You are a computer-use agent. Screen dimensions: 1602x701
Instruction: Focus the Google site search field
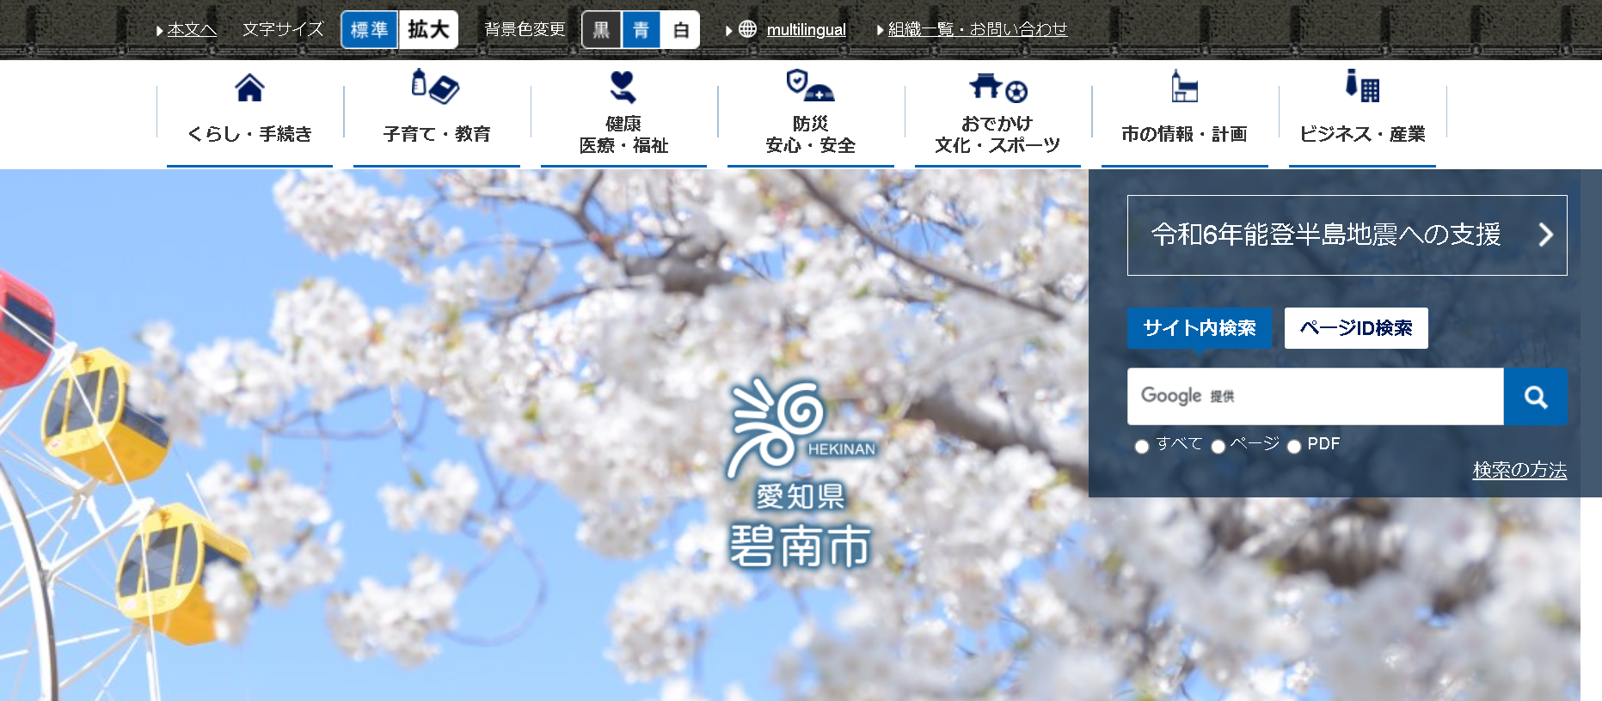pyautogui.click(x=1316, y=397)
